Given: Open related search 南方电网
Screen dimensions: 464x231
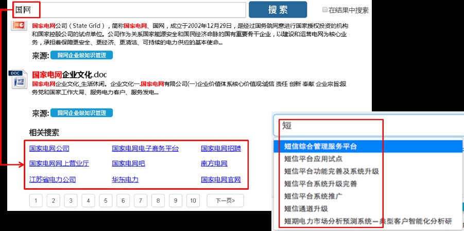Looking at the screenshot, I should 214,163.
